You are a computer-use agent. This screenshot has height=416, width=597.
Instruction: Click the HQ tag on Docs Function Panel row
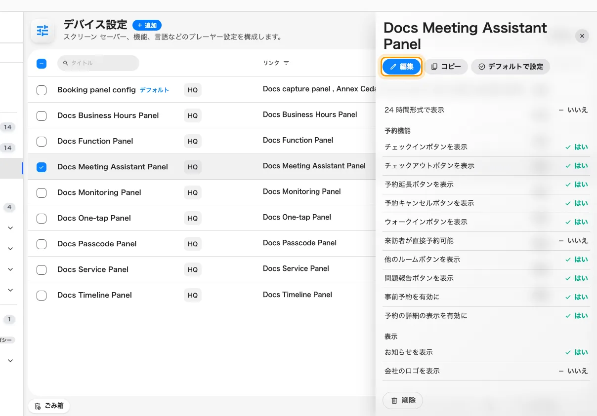point(193,141)
